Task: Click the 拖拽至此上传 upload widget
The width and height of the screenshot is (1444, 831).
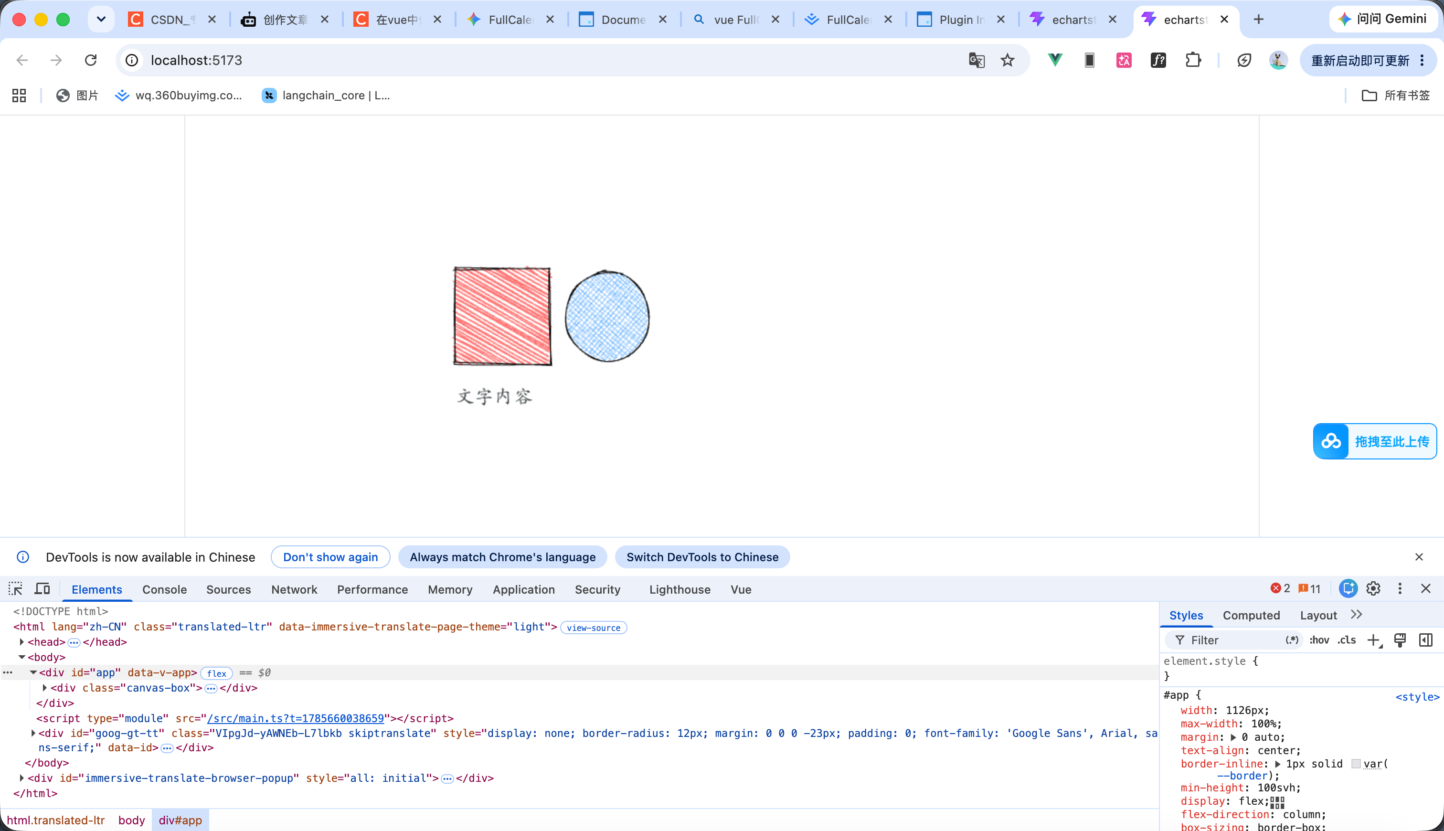Action: (1374, 441)
